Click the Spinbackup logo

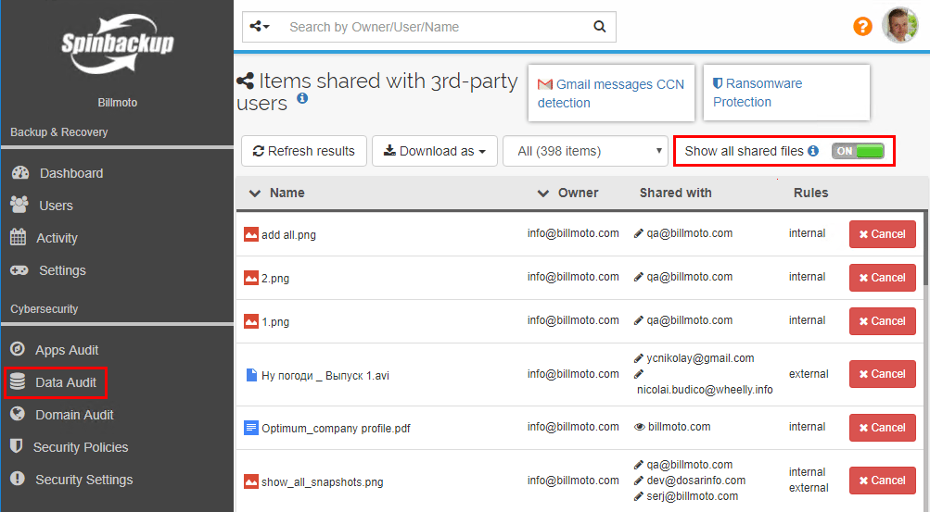118,44
